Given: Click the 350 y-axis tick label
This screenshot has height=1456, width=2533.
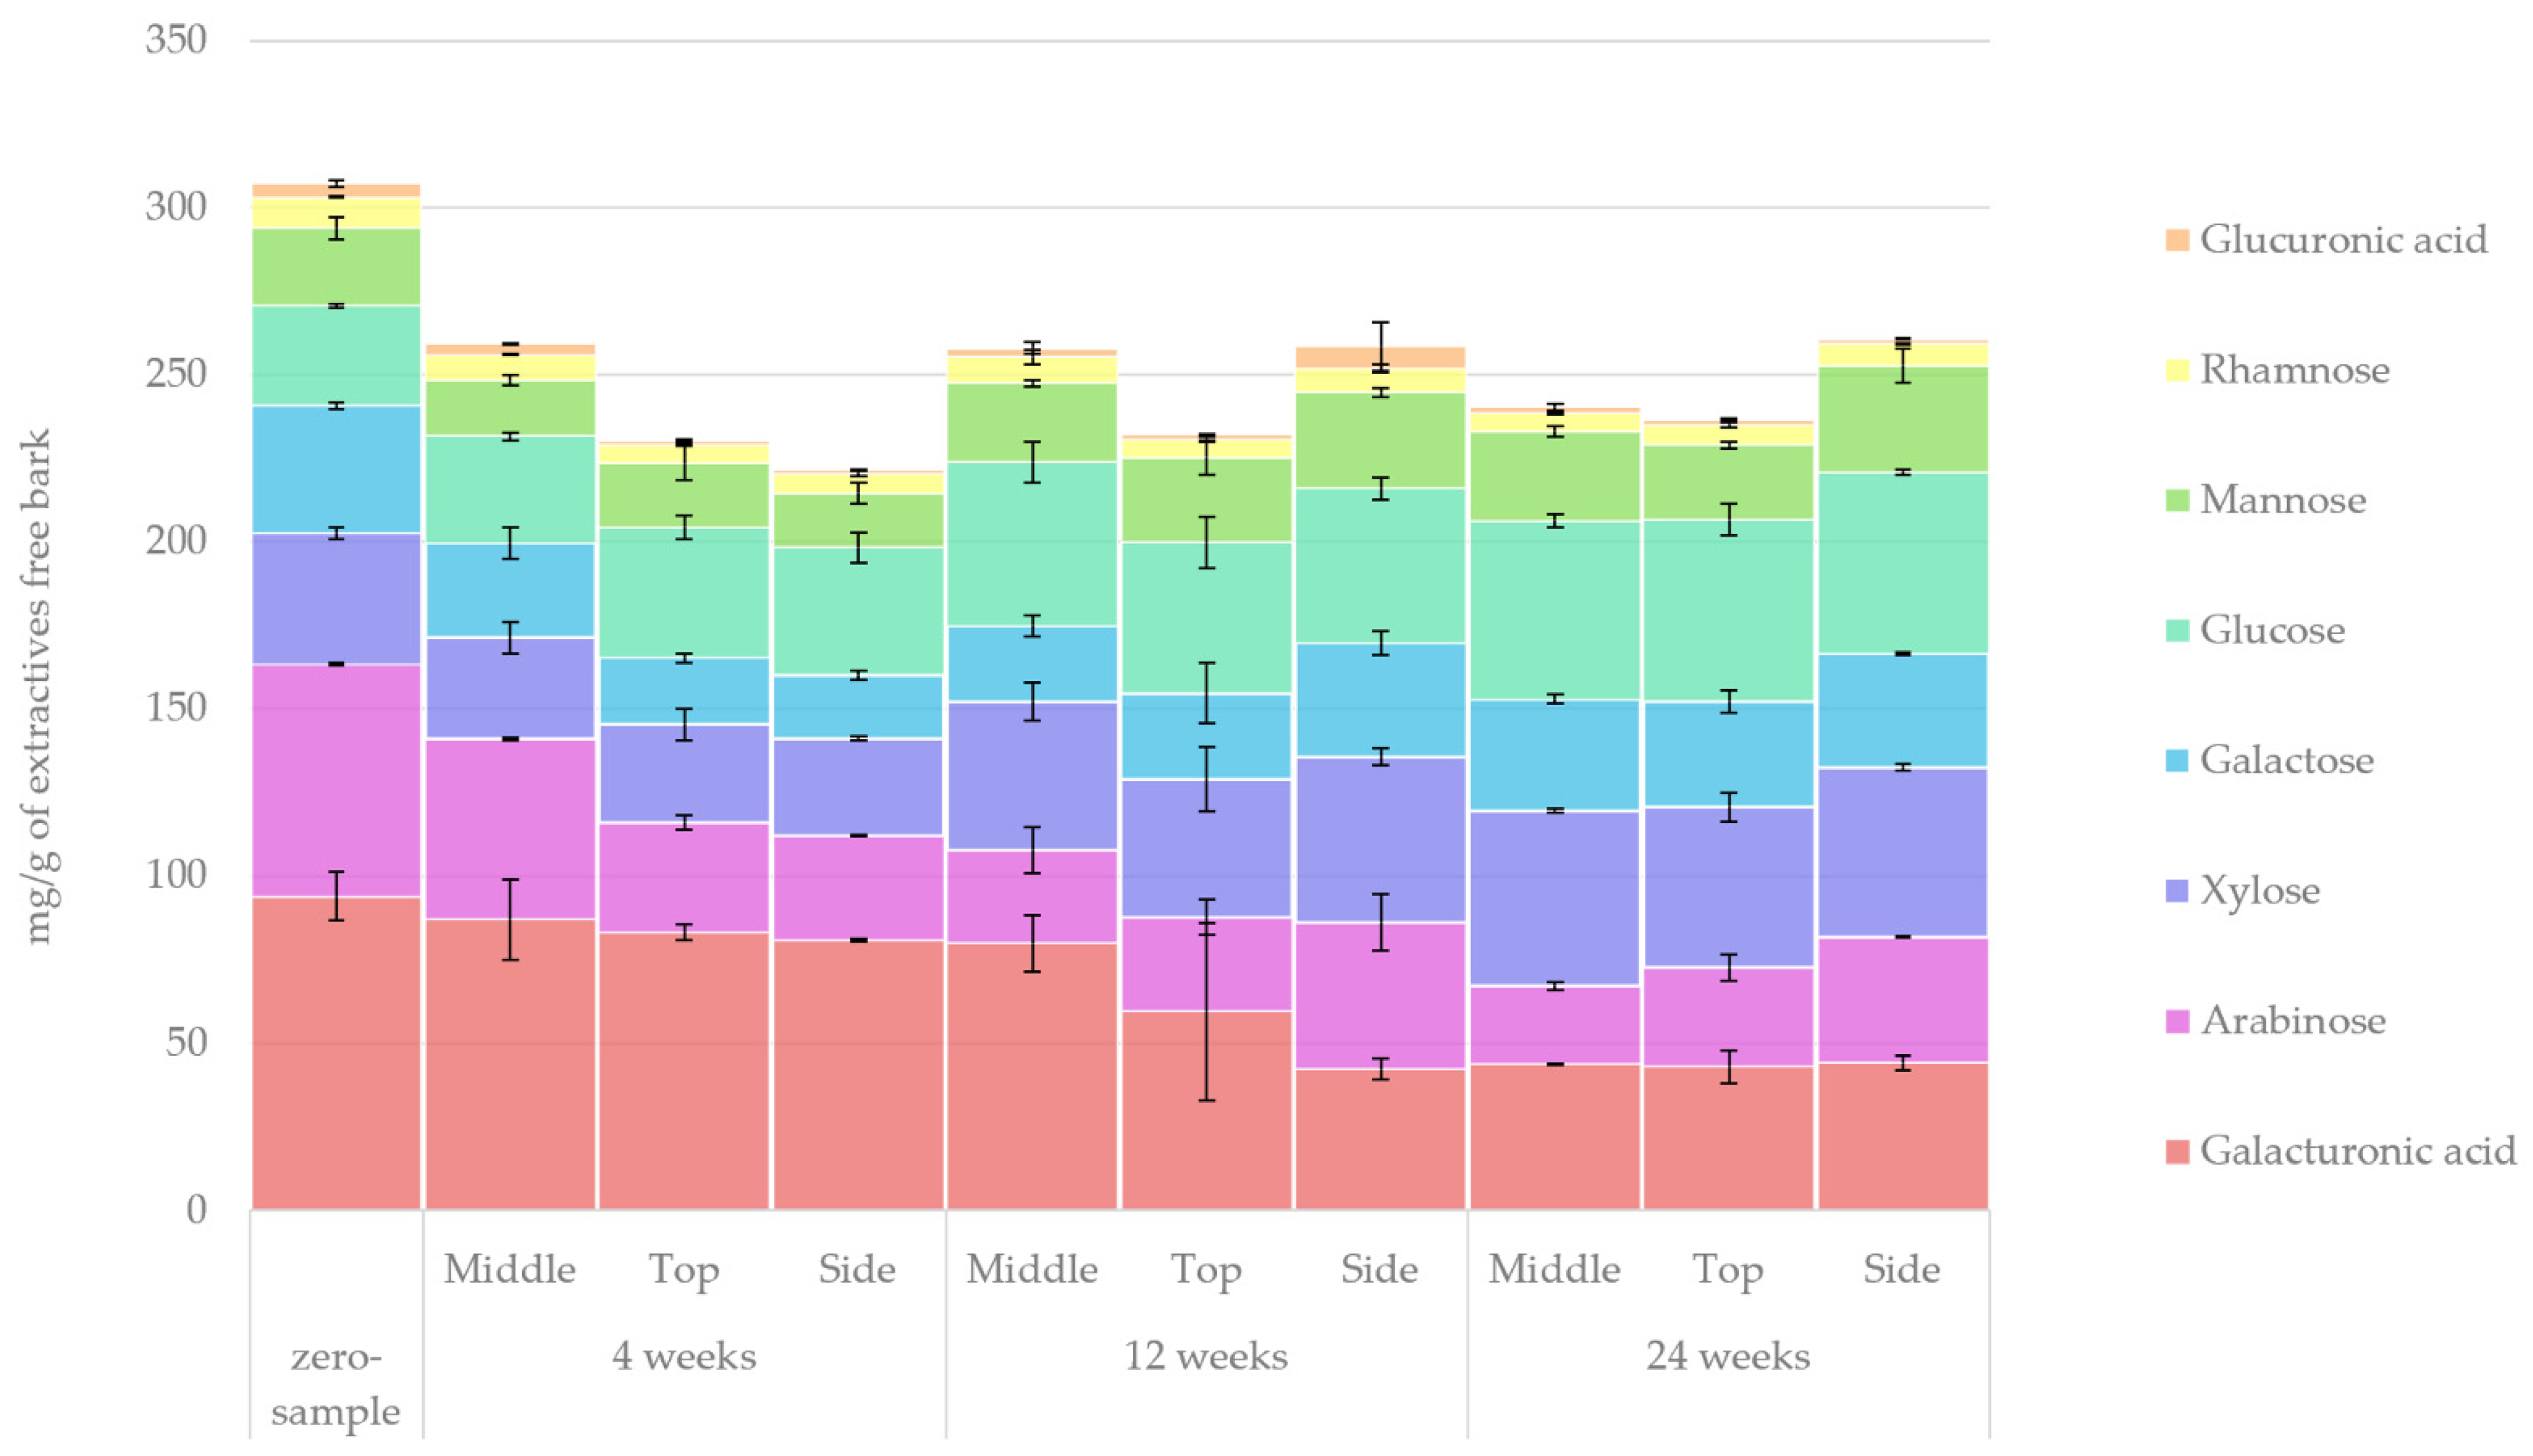Looking at the screenshot, I should [x=176, y=40].
